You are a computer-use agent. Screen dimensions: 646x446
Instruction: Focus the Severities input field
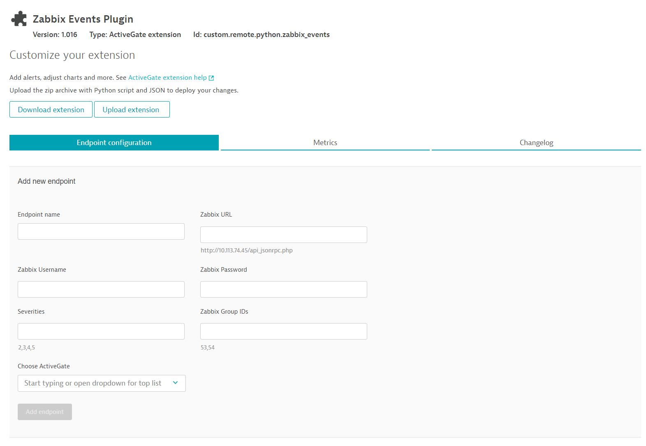pyautogui.click(x=101, y=331)
